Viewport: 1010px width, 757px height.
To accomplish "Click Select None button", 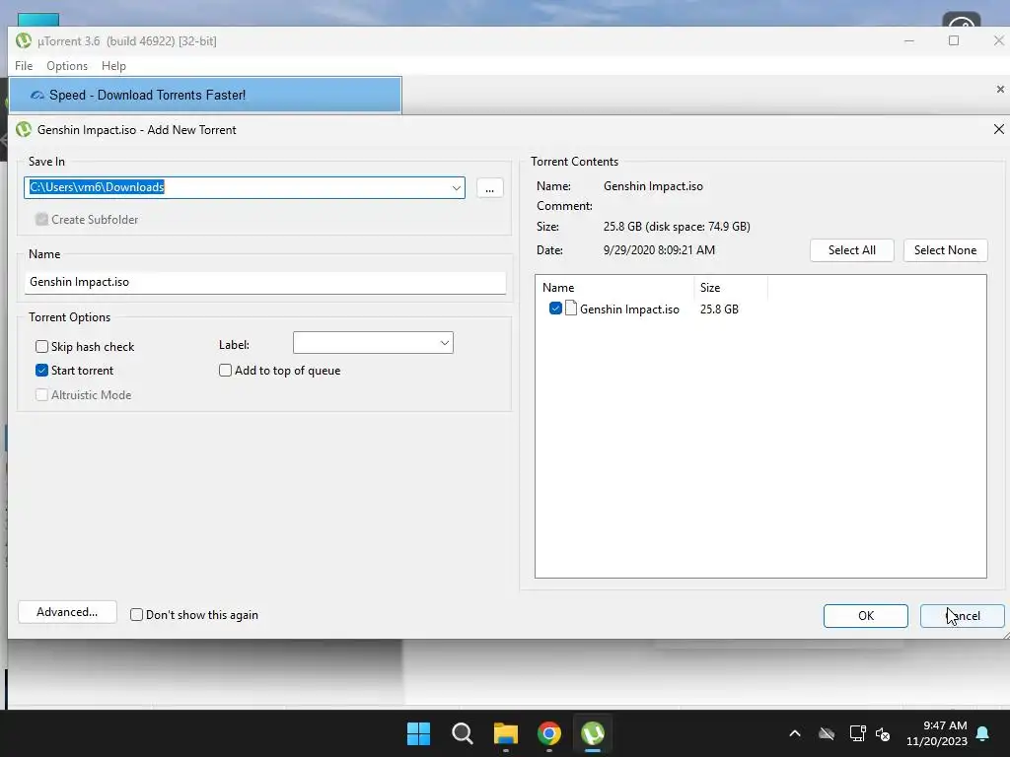I will (x=945, y=250).
